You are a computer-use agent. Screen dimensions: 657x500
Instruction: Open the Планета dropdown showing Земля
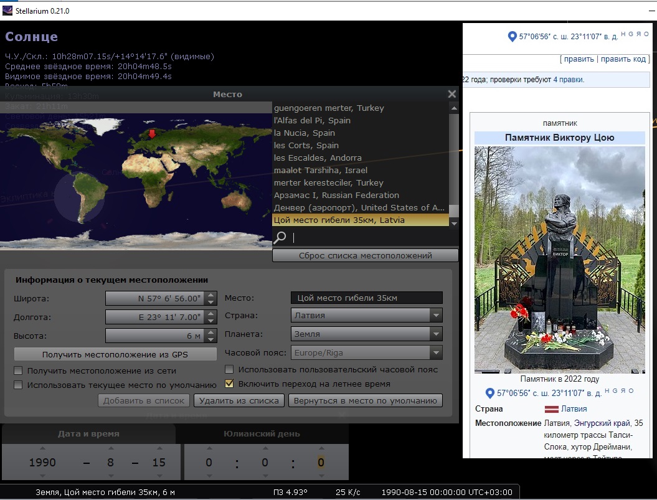tap(367, 334)
